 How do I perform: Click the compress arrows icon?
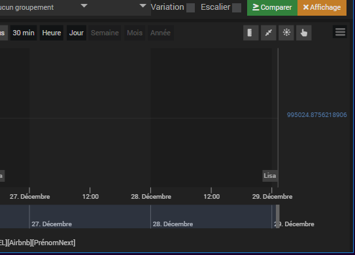(269, 33)
